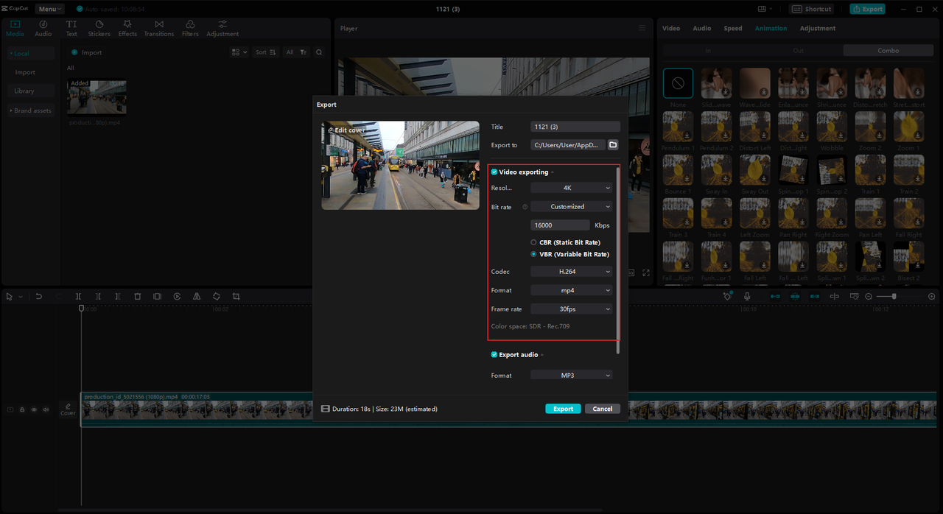This screenshot has width=943, height=514.
Task: Click the Player panel menu icon
Action: (642, 28)
